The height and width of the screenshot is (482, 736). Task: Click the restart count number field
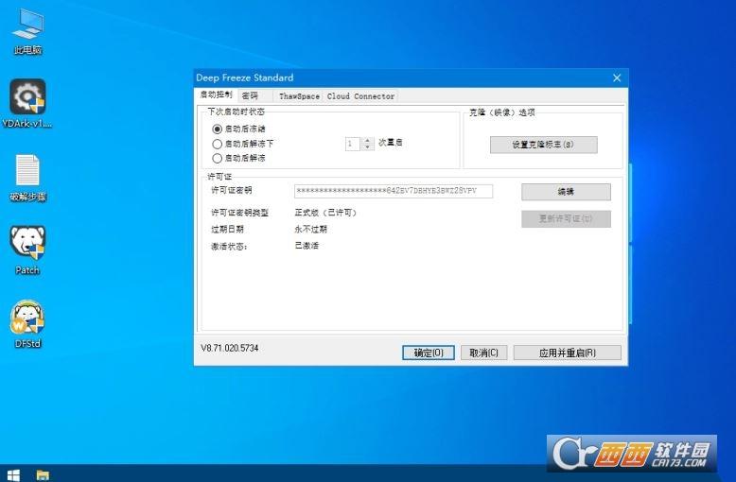click(x=353, y=144)
